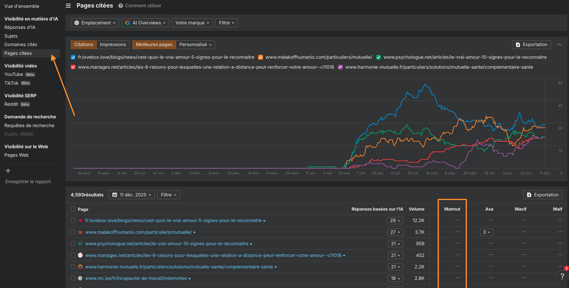Toggle the purple harmonie-mutuelle.fr series swatch
The image size is (569, 288).
pos(340,67)
